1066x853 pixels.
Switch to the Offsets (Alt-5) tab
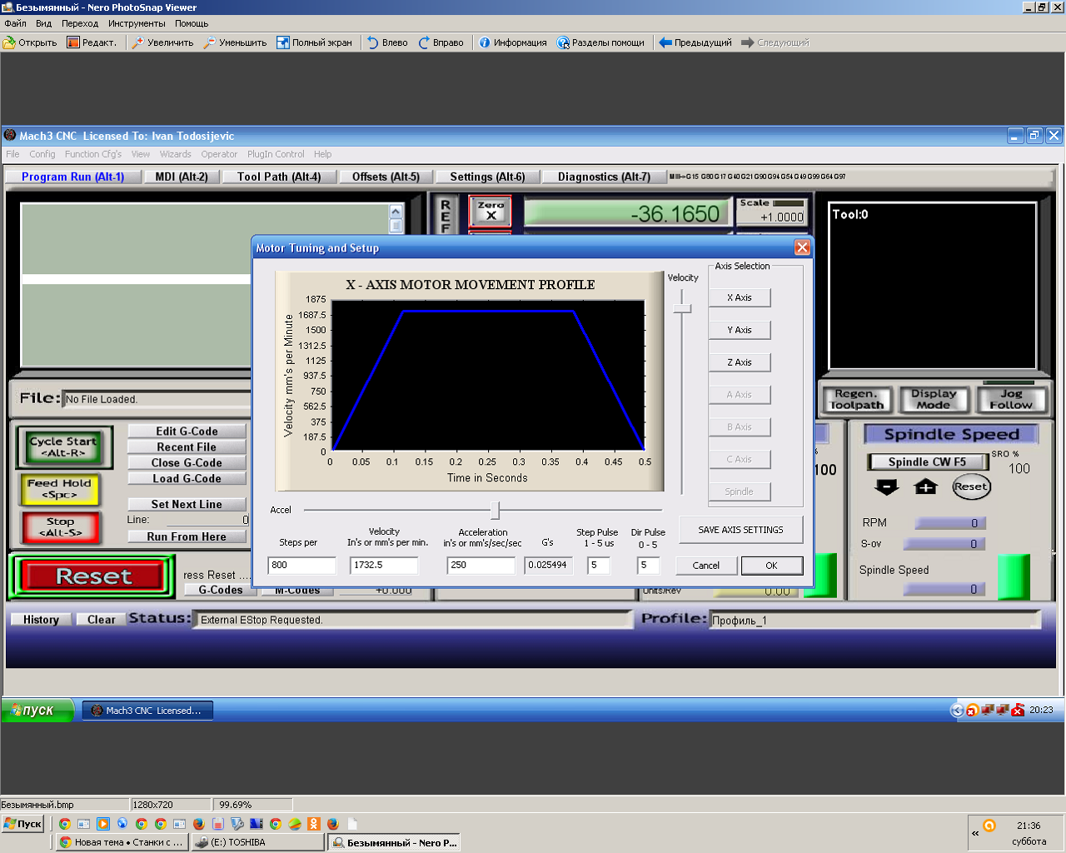tap(386, 177)
